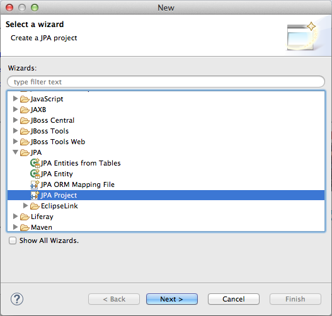Click the green zoom window button
Viewport: 332px width, 316px height.
(x=35, y=8)
